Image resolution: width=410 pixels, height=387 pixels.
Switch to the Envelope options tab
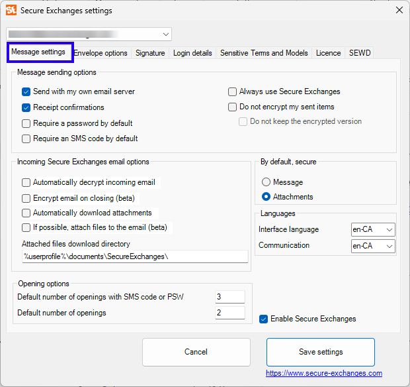coord(101,53)
